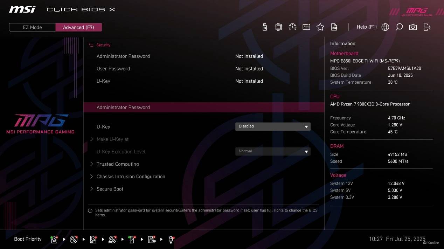The height and width of the screenshot is (249, 444).
Task: Click Help (F1)
Action: click(367, 27)
